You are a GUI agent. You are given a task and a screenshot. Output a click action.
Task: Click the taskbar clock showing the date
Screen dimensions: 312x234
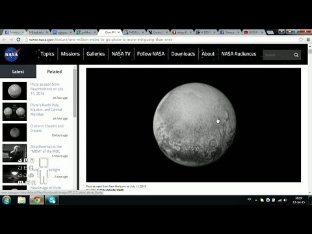(298, 200)
